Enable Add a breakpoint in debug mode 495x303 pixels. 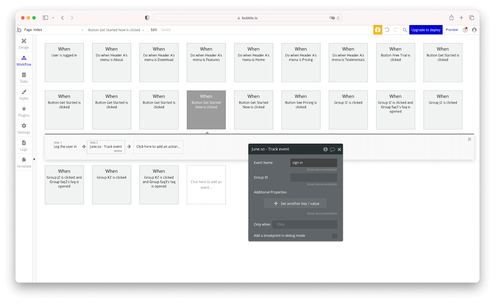coord(334,236)
